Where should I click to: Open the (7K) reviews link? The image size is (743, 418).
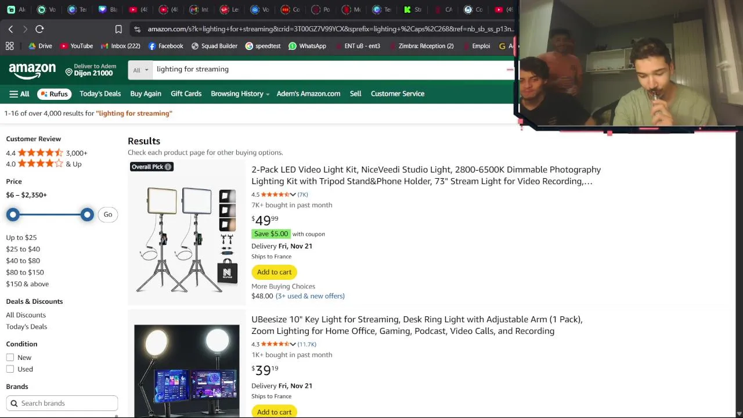(302, 194)
